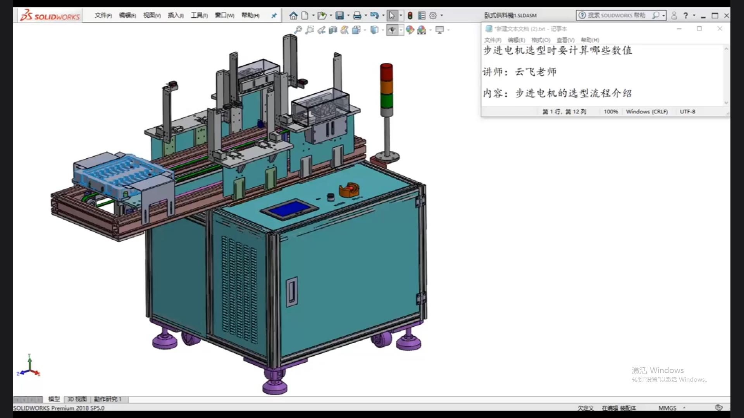The height and width of the screenshot is (418, 744).
Task: Click the blue touchscreen on the machine model
Action: point(289,209)
